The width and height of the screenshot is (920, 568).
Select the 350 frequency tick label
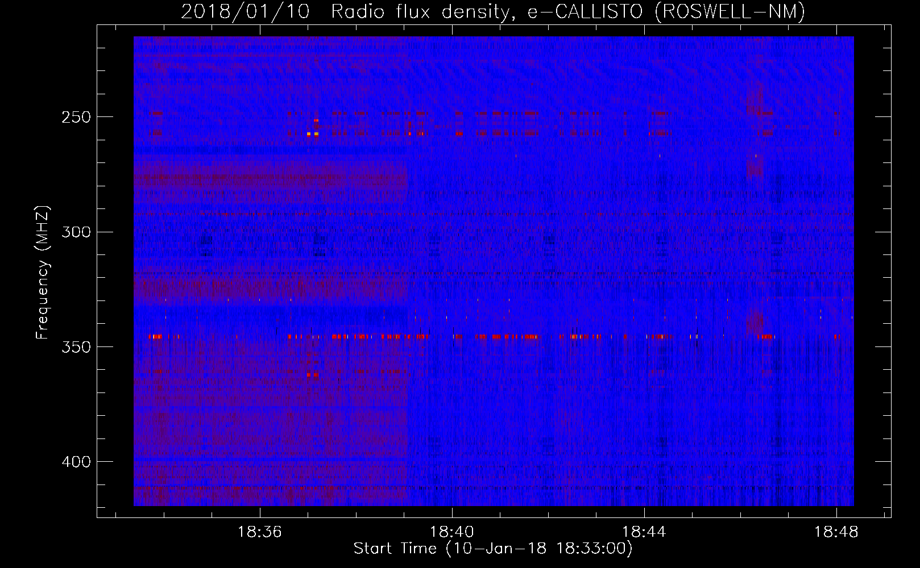(76, 347)
